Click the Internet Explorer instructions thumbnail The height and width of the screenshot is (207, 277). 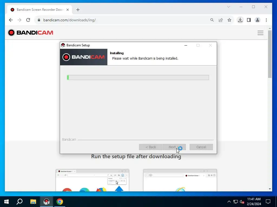pos(180,180)
